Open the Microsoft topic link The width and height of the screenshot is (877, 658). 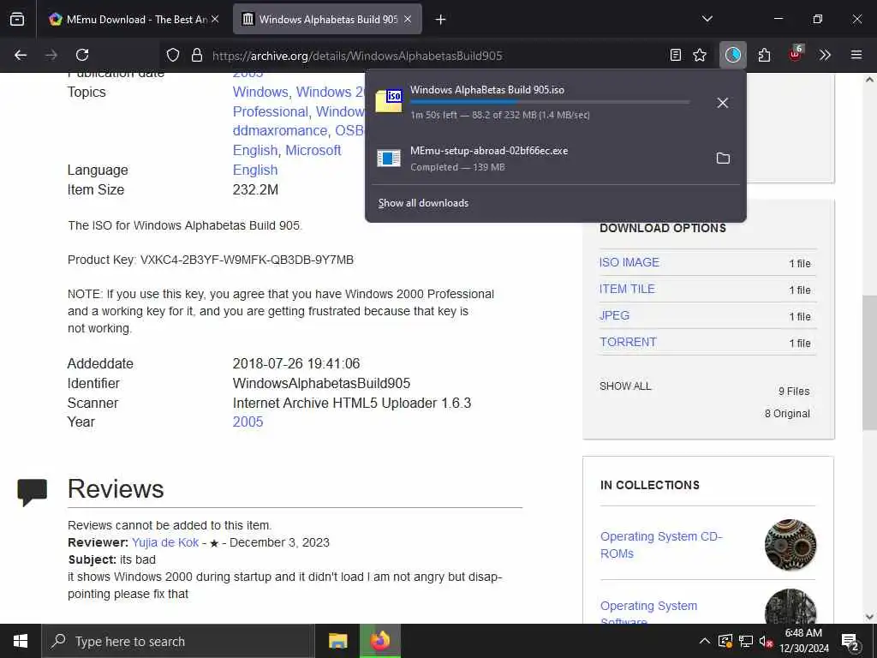tap(313, 151)
